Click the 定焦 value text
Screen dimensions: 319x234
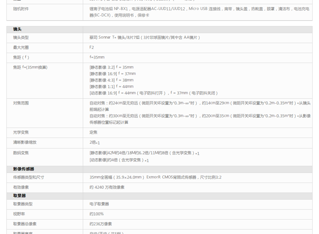93,132
